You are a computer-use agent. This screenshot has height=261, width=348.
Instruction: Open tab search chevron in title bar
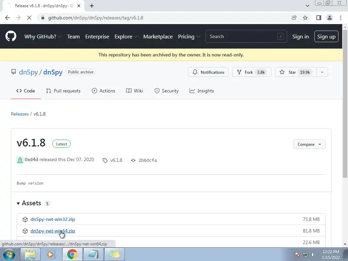pos(307,6)
